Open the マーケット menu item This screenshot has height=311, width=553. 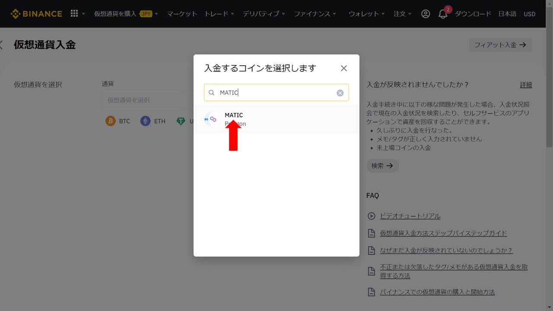click(x=182, y=14)
